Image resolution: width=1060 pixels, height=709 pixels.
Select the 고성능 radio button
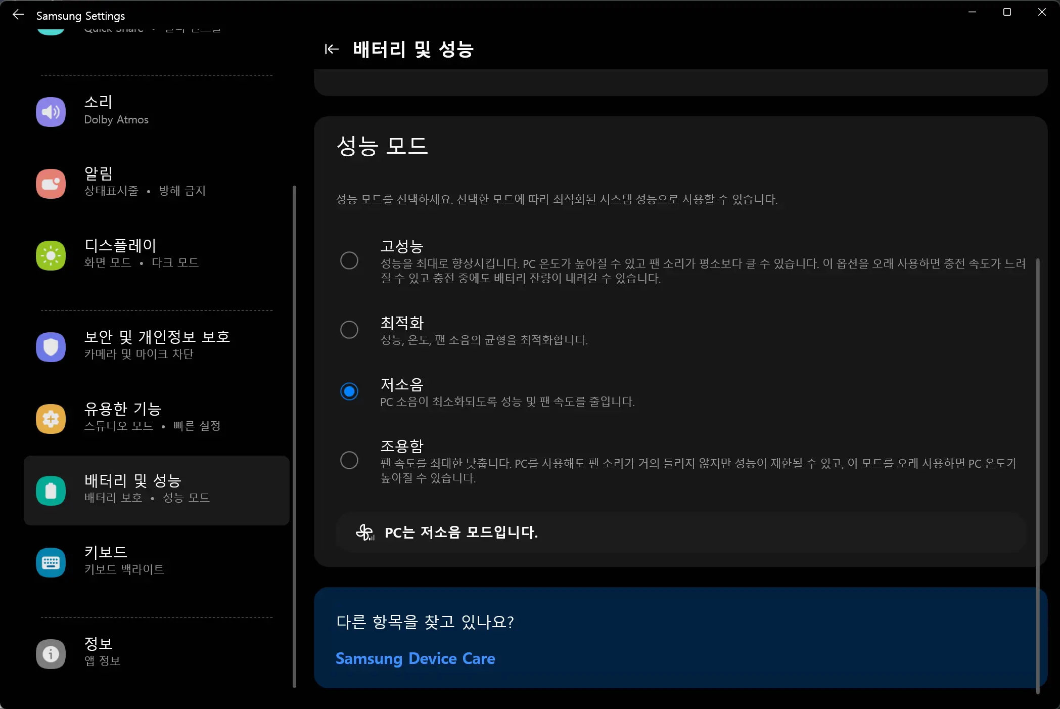pos(349,260)
